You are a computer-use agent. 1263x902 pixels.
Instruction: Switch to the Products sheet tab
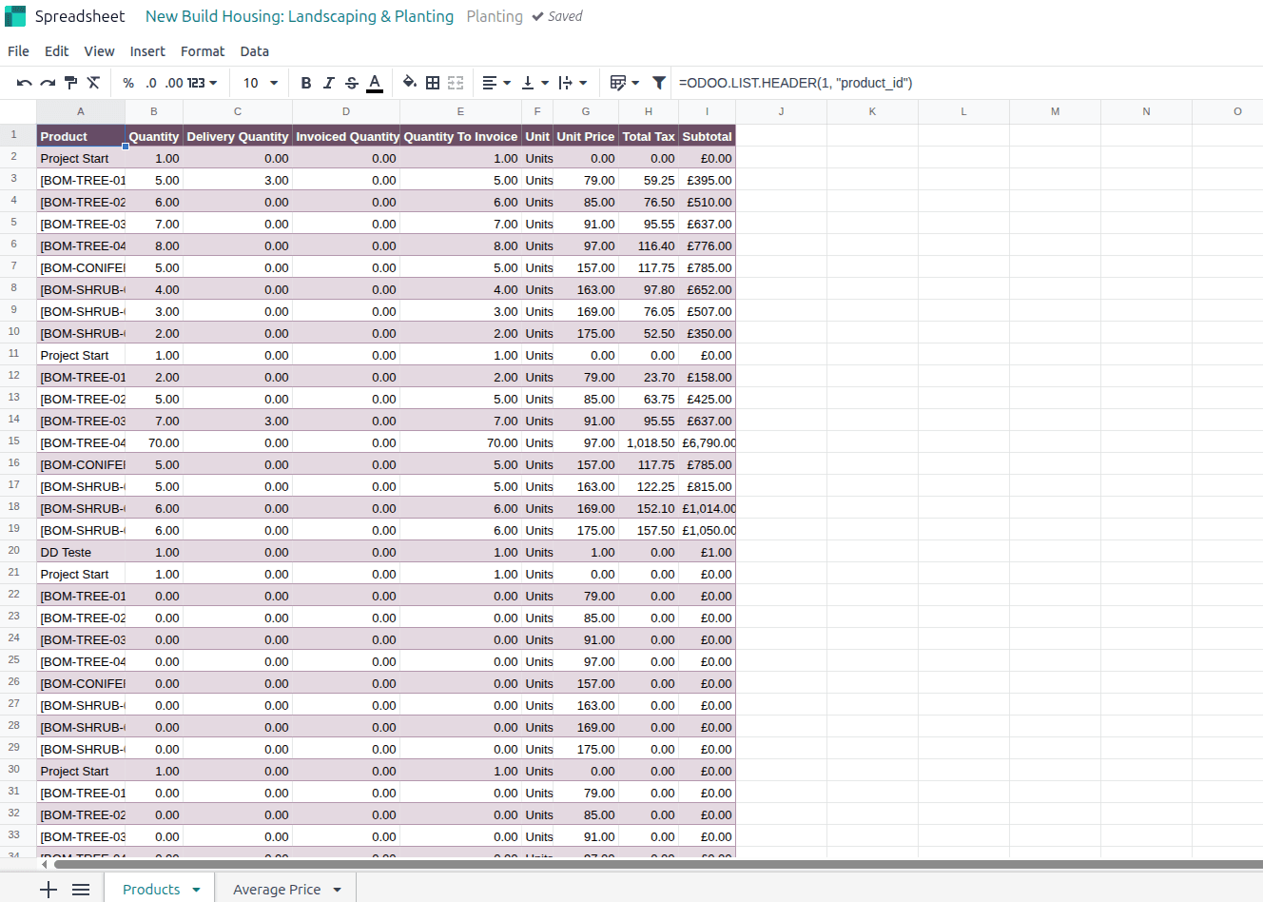(151, 890)
